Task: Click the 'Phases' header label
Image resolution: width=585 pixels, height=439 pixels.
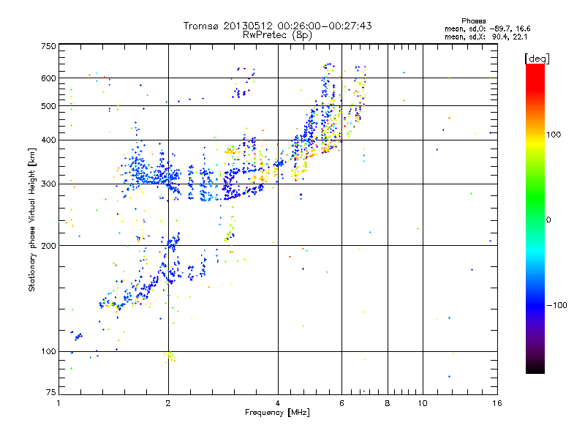Action: click(x=473, y=21)
